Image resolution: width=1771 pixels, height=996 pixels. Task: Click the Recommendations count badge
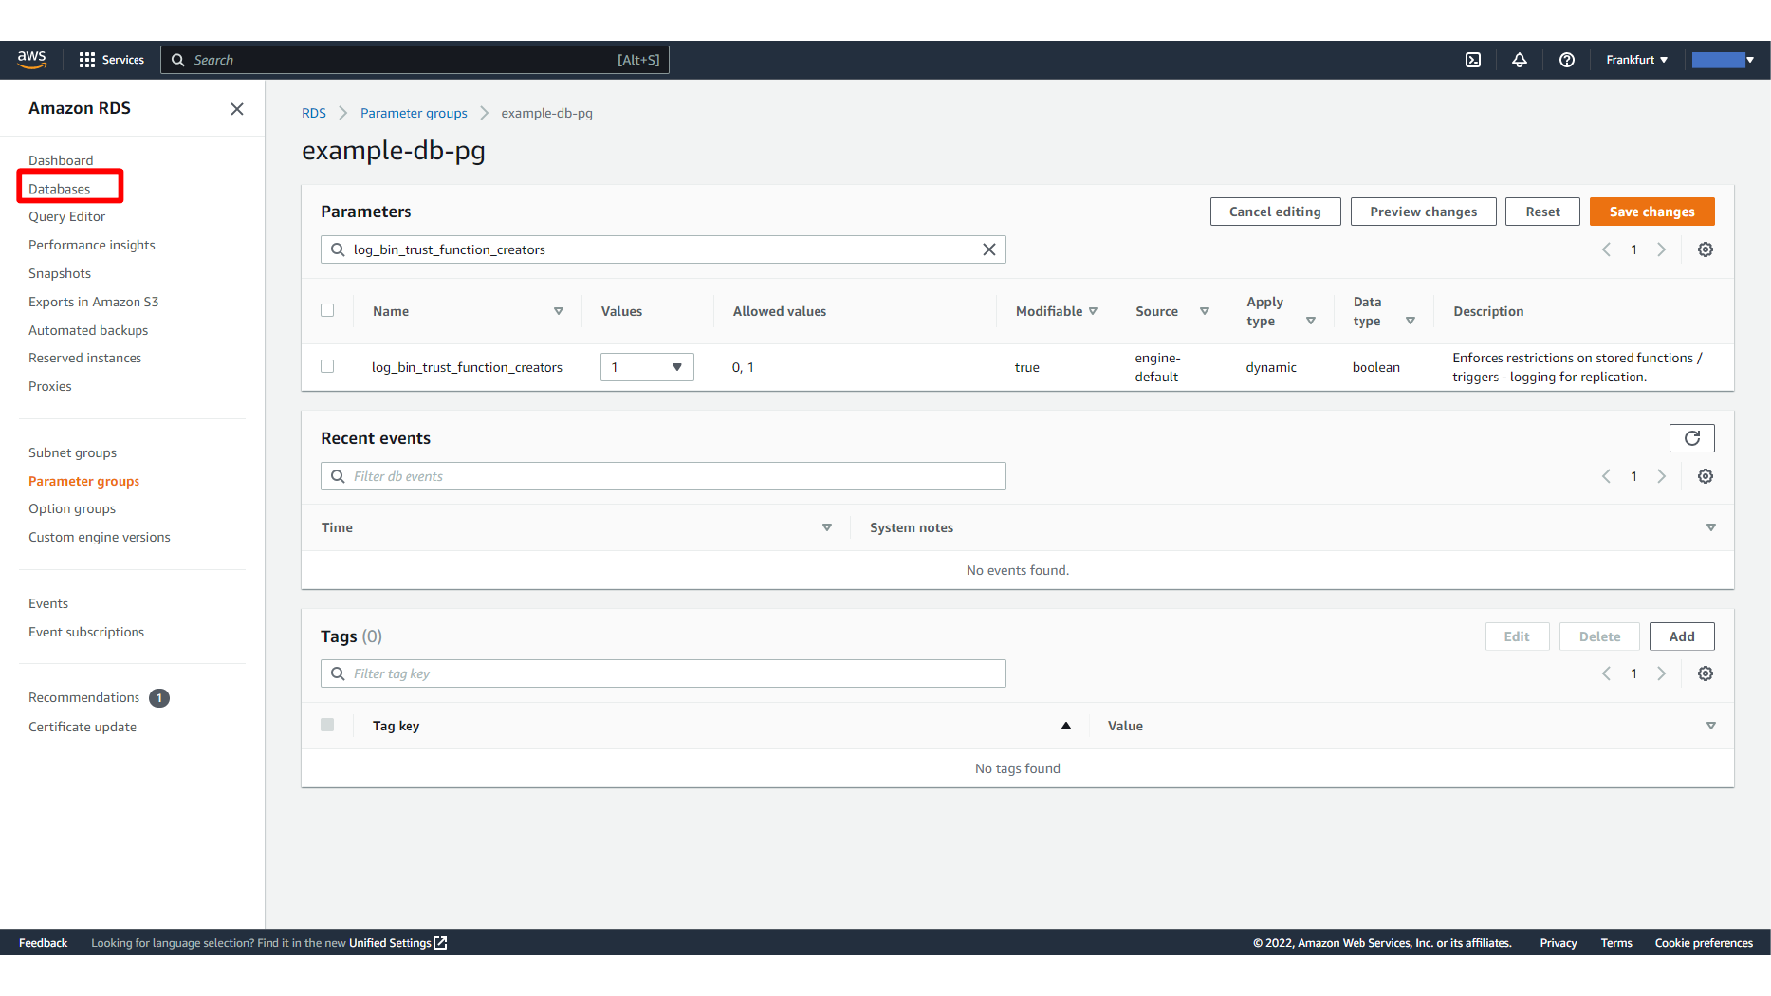coord(159,698)
